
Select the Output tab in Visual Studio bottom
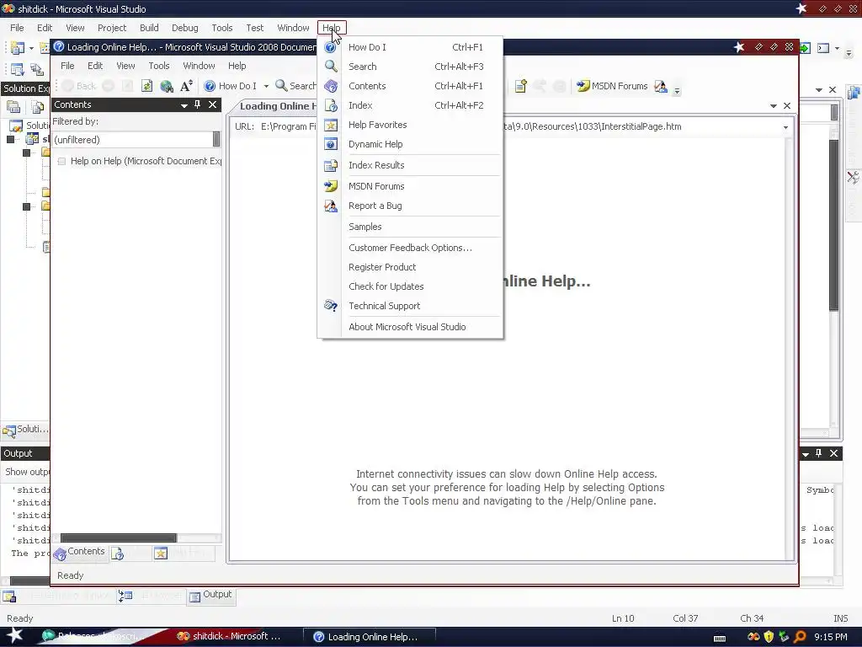211,596
